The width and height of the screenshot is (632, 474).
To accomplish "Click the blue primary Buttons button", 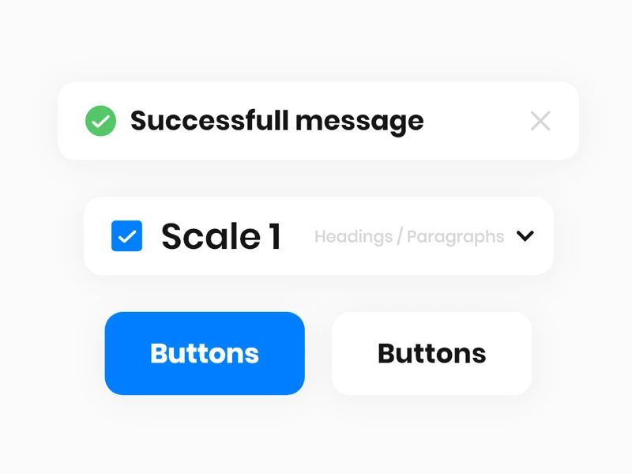I will (205, 353).
